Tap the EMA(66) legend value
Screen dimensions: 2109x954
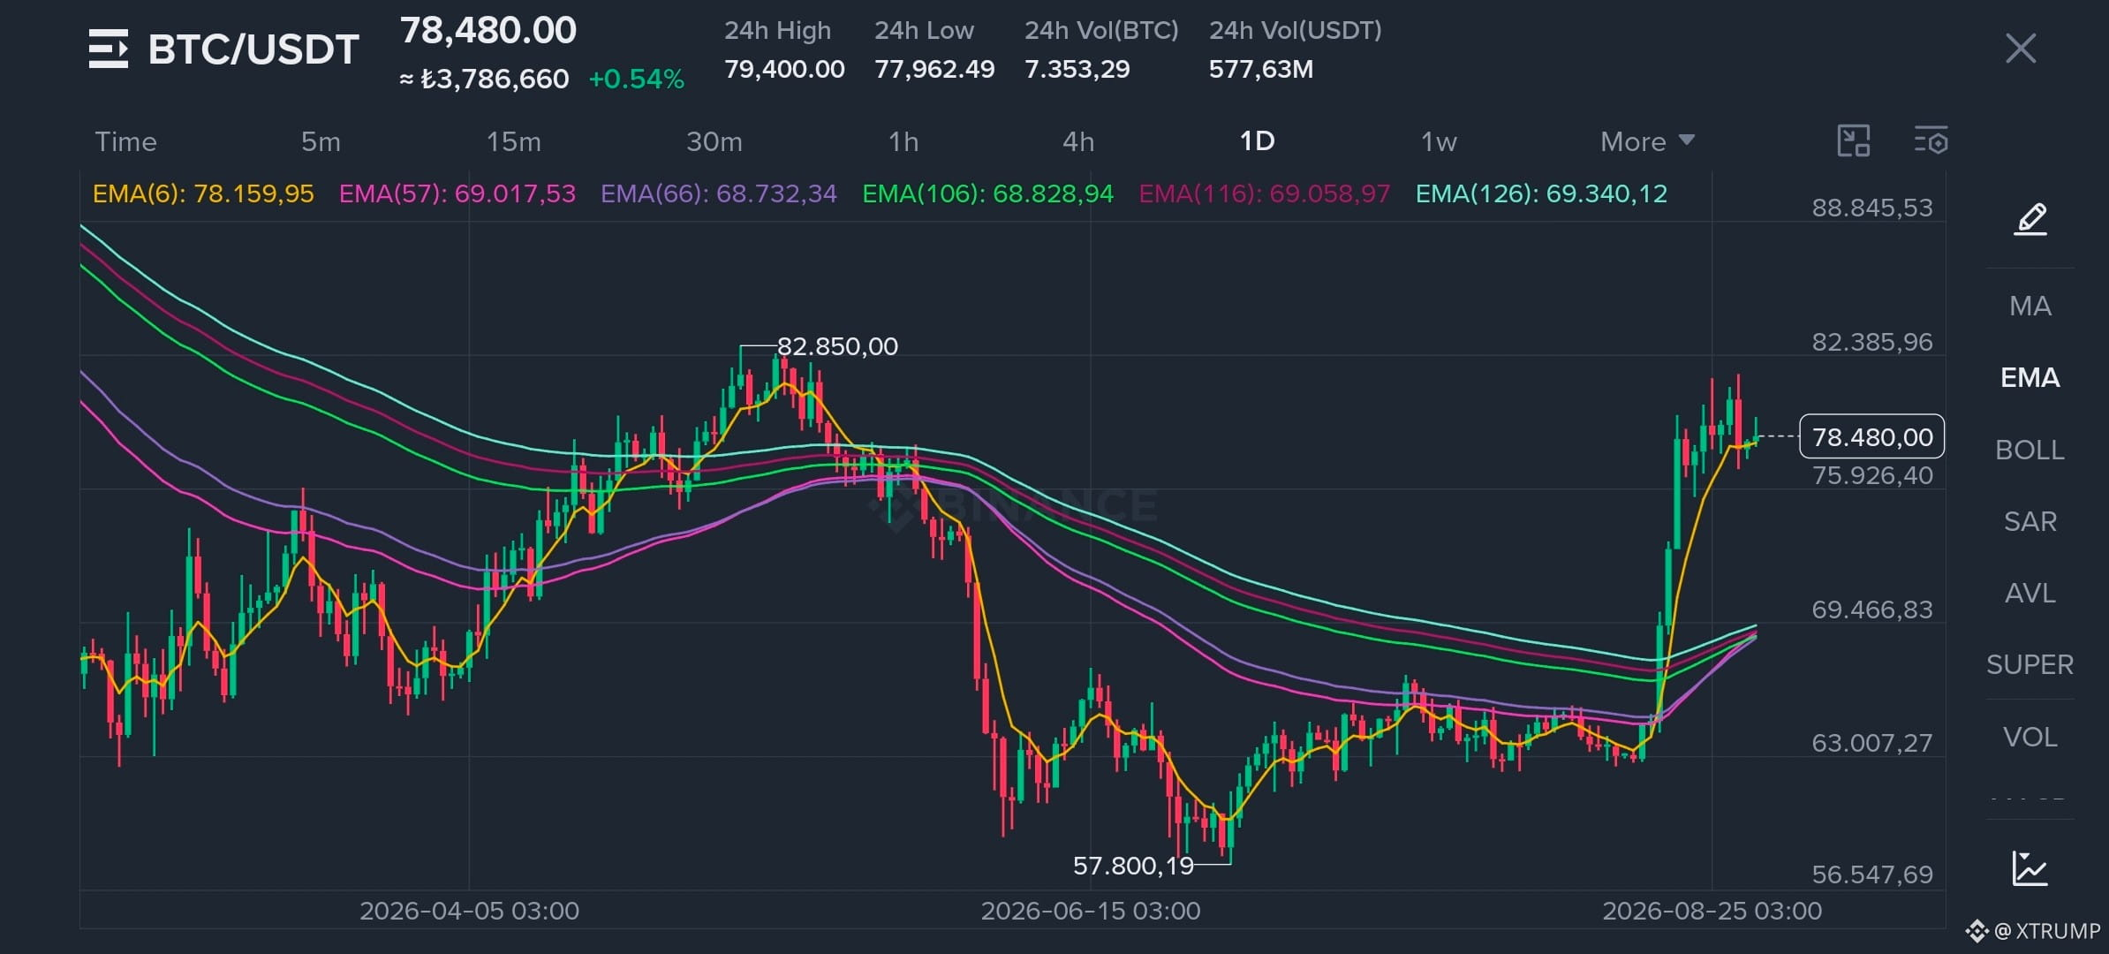(719, 194)
